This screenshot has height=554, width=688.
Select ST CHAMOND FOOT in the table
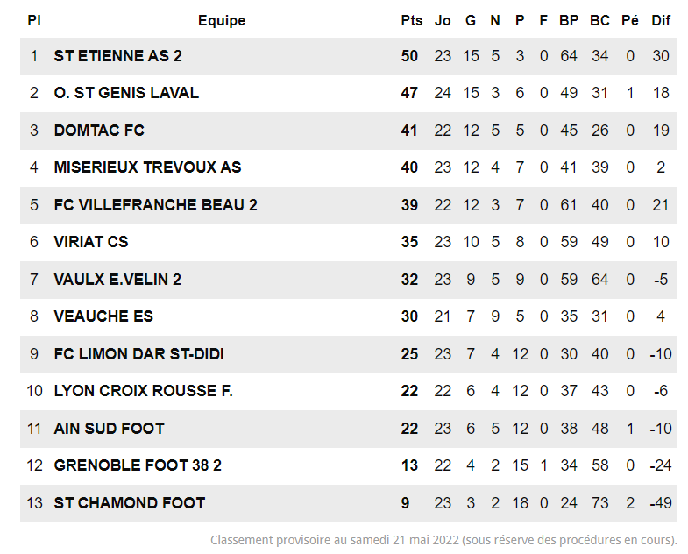[129, 503]
